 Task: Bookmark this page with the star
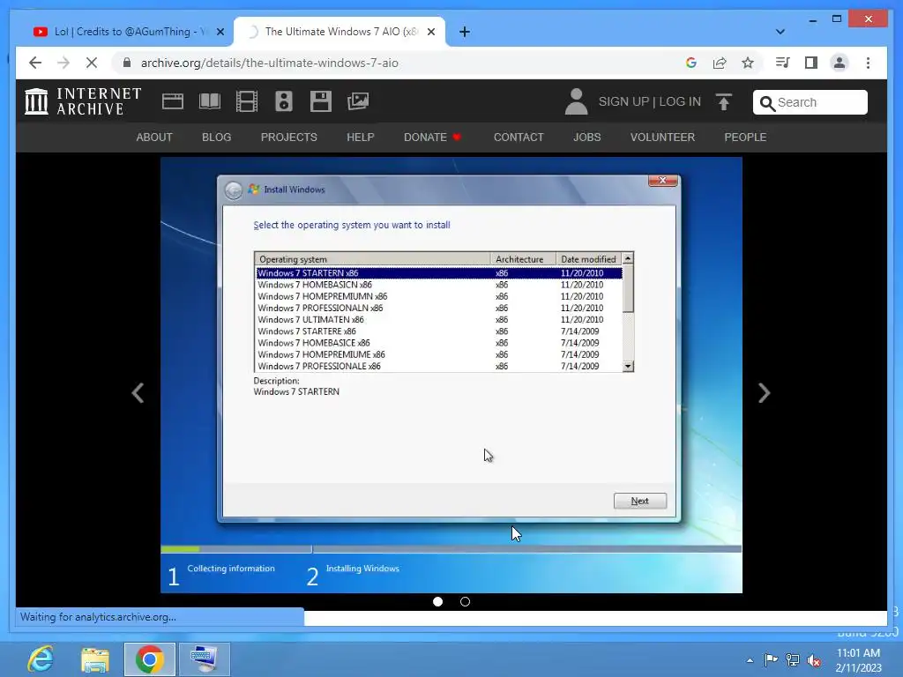click(748, 63)
